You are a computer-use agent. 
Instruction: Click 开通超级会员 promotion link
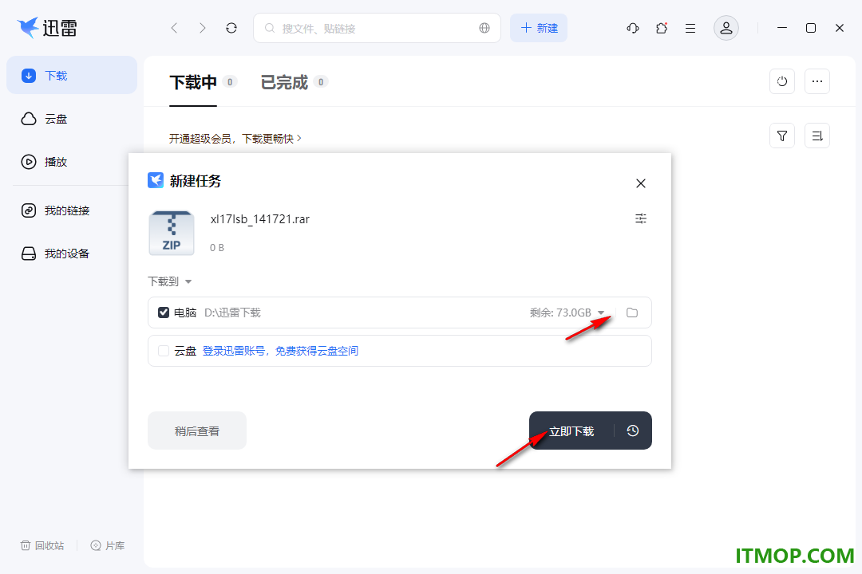pyautogui.click(x=235, y=139)
